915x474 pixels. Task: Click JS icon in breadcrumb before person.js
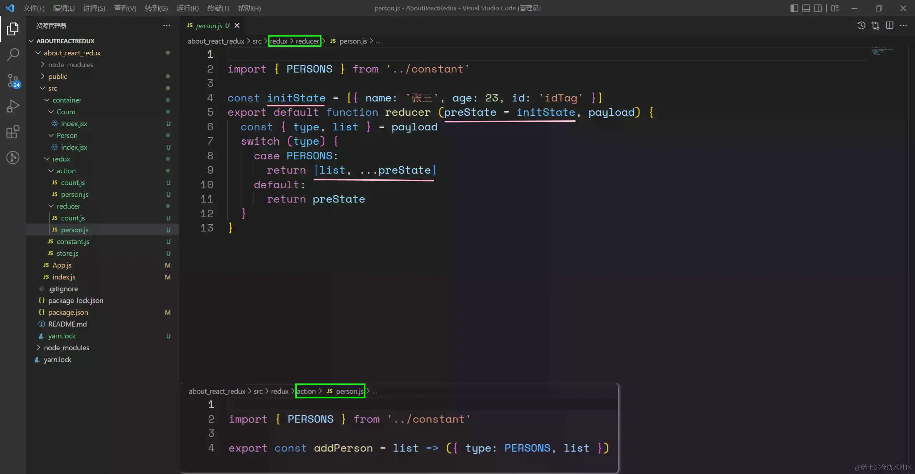point(333,41)
